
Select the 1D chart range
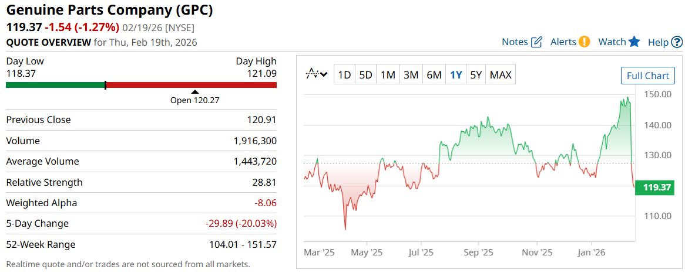coord(344,75)
